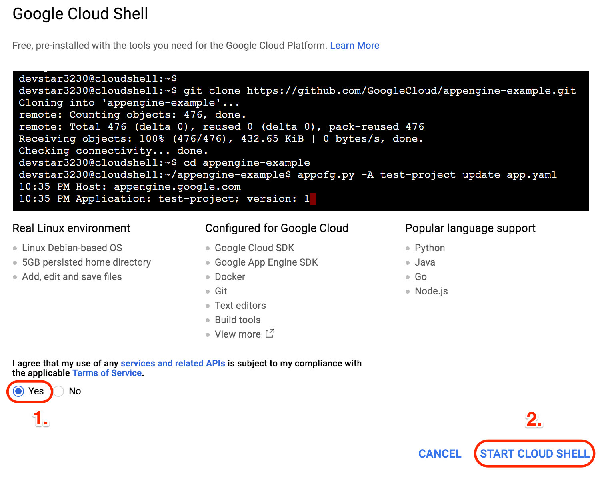Click the Node.js list item
Image resolution: width=600 pixels, height=484 pixels.
431,291
